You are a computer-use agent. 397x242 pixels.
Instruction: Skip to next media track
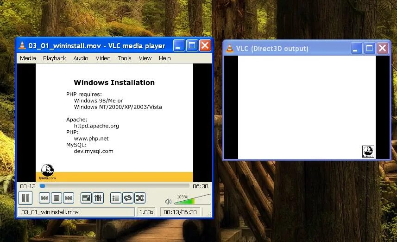69,198
